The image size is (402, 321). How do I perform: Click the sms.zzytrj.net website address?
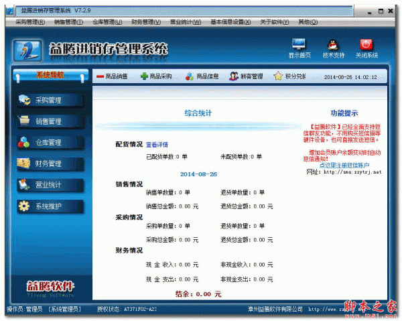point(352,172)
